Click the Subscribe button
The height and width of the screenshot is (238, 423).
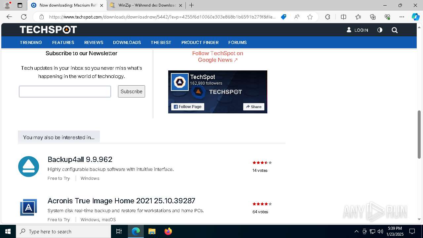pyautogui.click(x=132, y=92)
